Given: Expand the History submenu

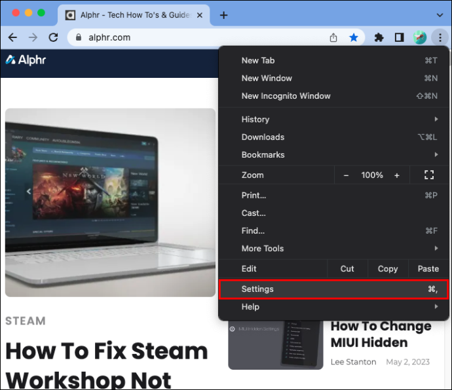Looking at the screenshot, I should 333,119.
